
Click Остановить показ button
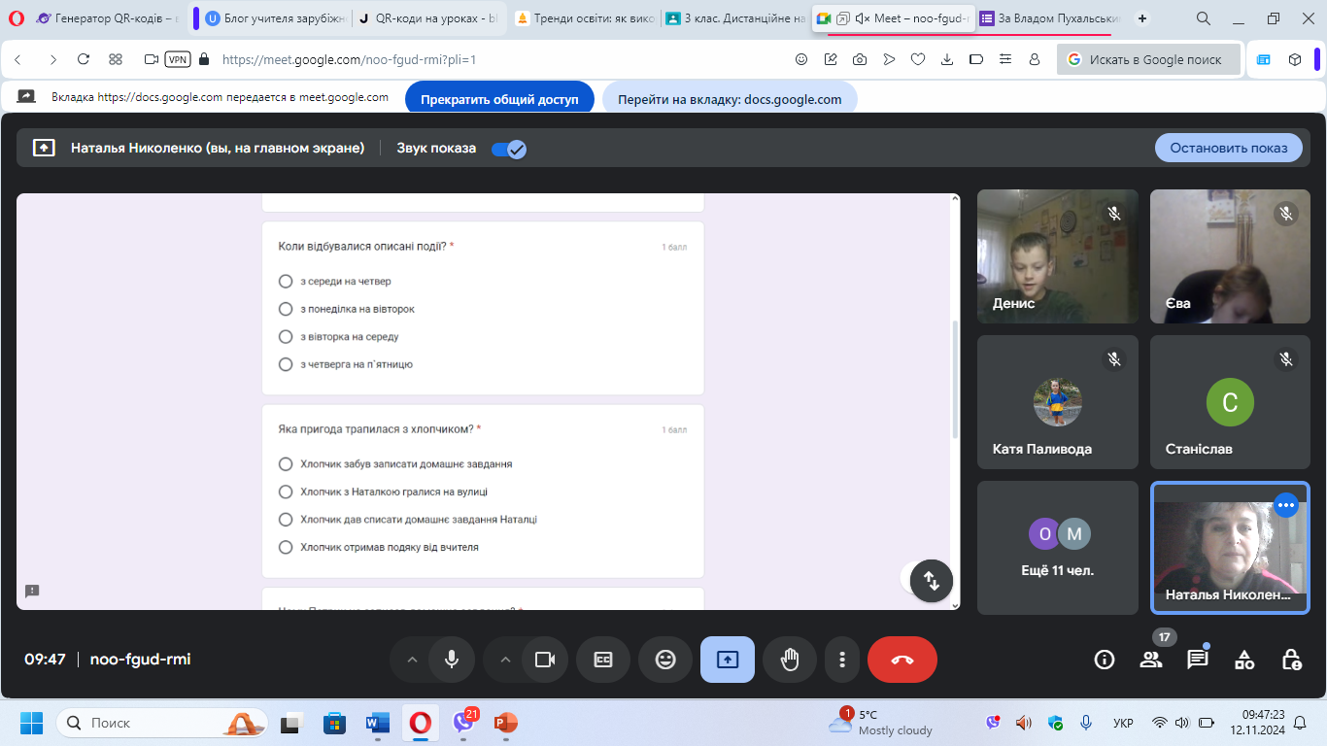tap(1229, 148)
